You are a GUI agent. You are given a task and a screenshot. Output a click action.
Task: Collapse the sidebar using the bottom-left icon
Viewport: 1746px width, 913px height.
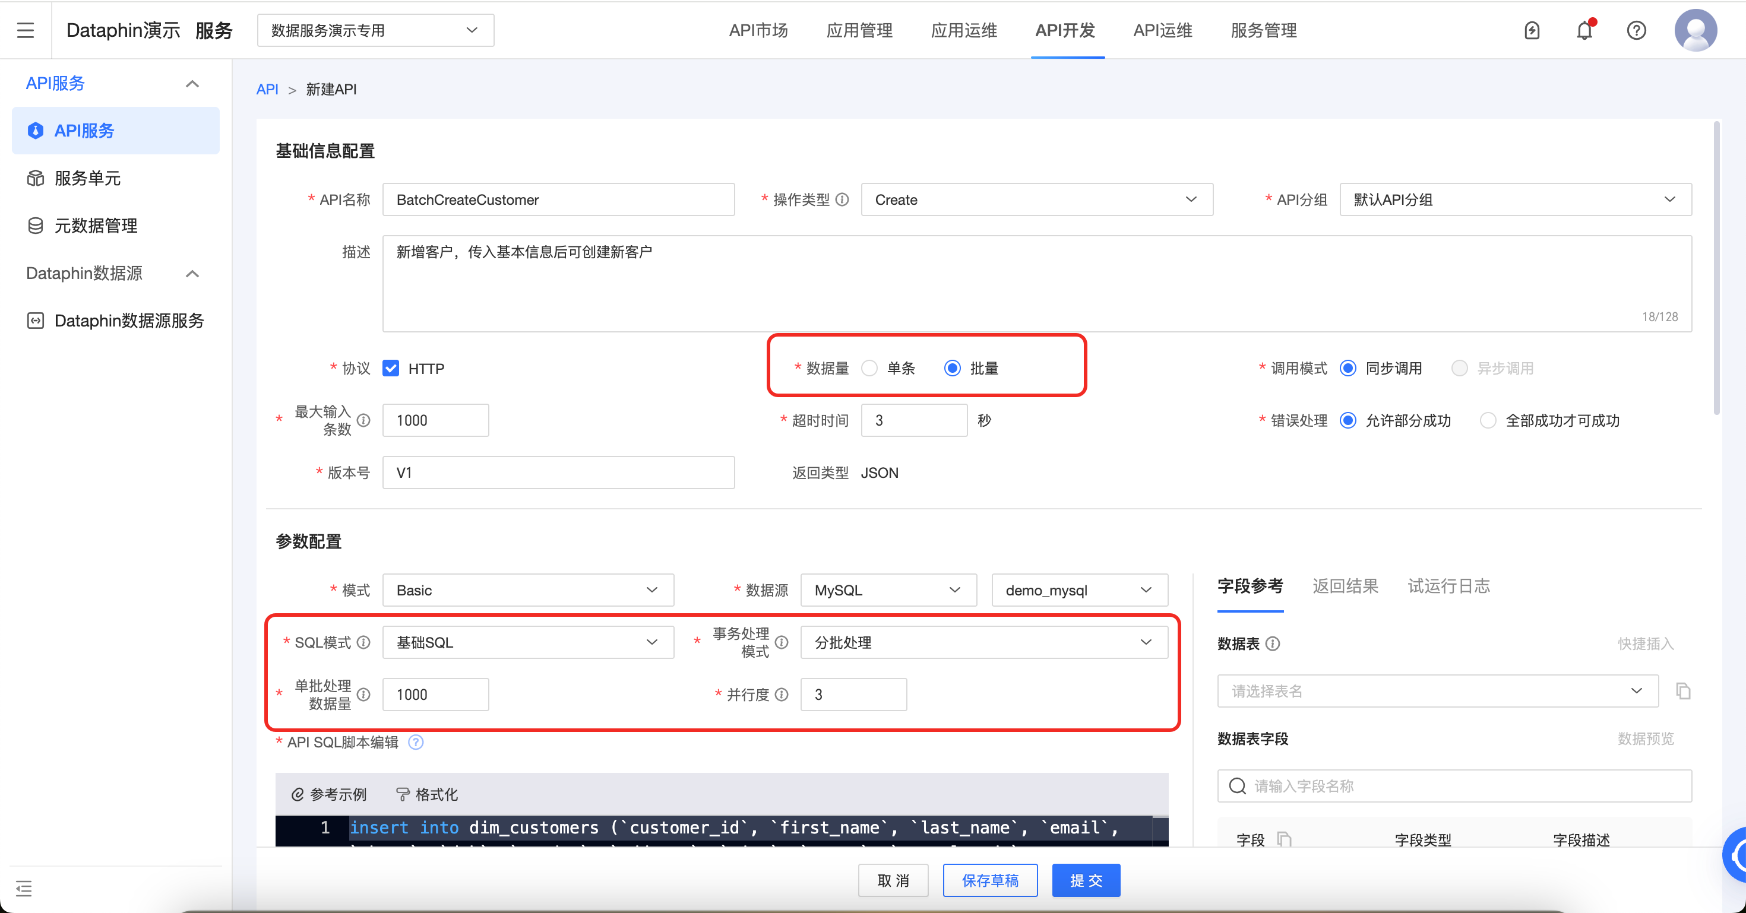[x=24, y=889]
